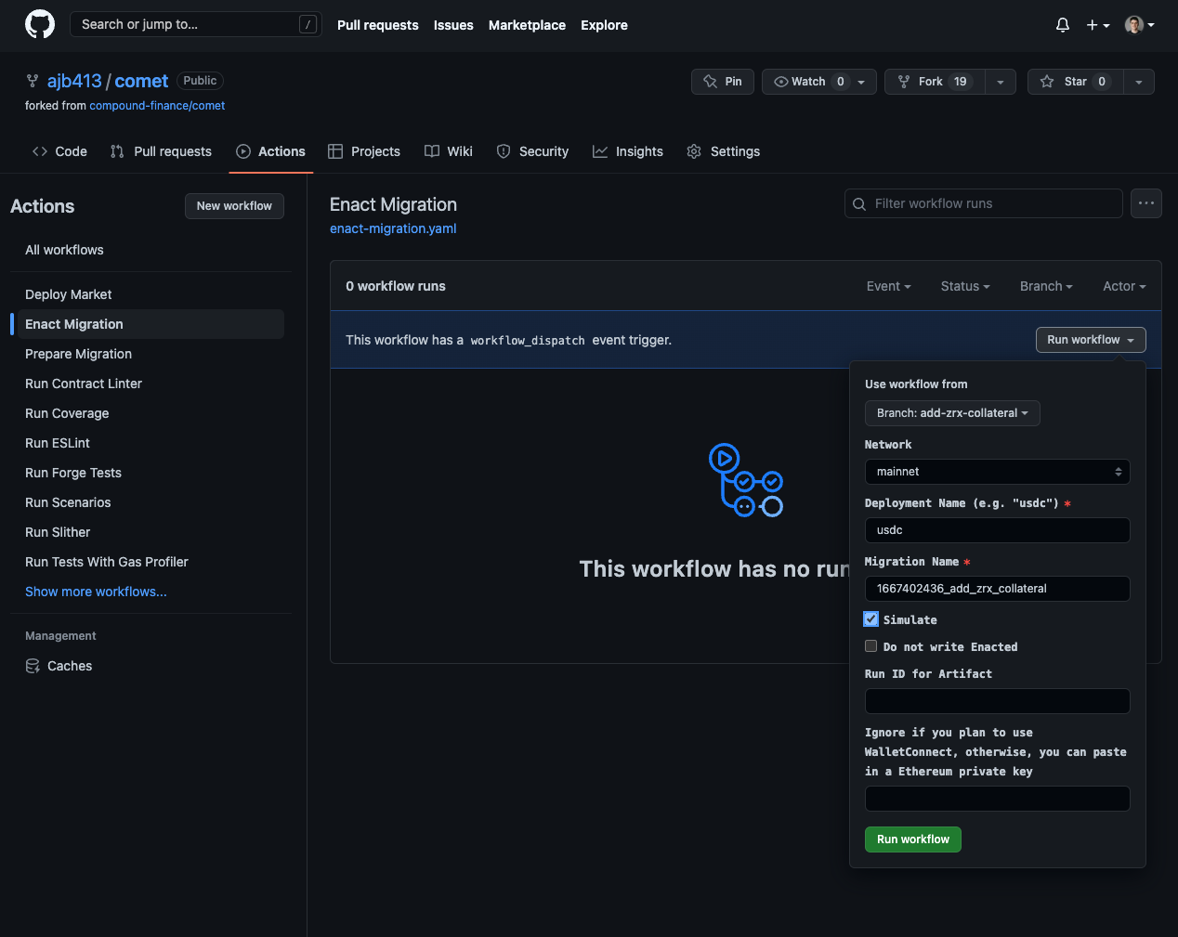
Task: Select the Run ESLint workflow
Action: [x=151, y=443]
